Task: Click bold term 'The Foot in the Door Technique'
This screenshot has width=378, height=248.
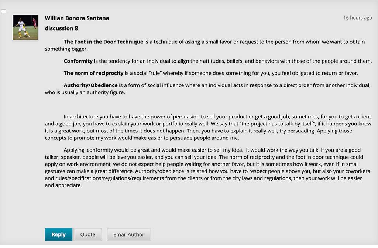Action: [103, 42]
